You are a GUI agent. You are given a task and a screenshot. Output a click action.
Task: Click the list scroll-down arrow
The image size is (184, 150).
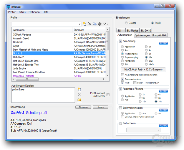pyautogui.click(x=107, y=75)
